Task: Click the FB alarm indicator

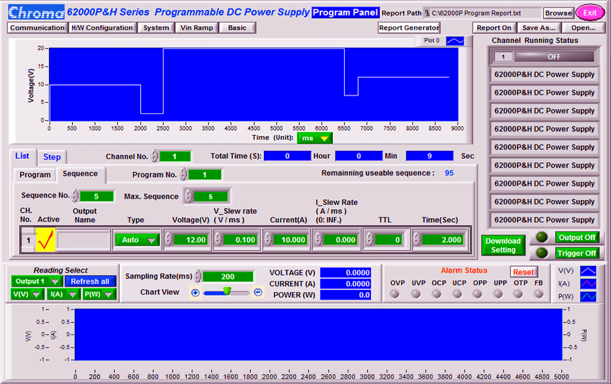Action: [538, 293]
